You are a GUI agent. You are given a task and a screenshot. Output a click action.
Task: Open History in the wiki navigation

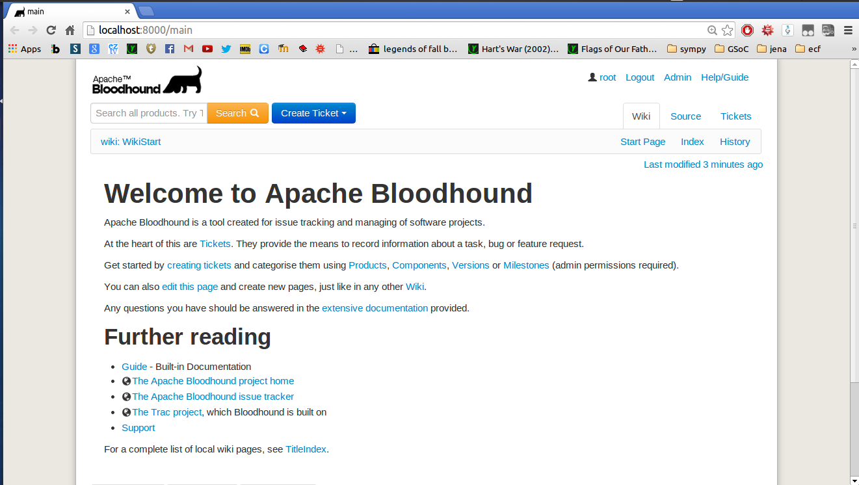[735, 142]
